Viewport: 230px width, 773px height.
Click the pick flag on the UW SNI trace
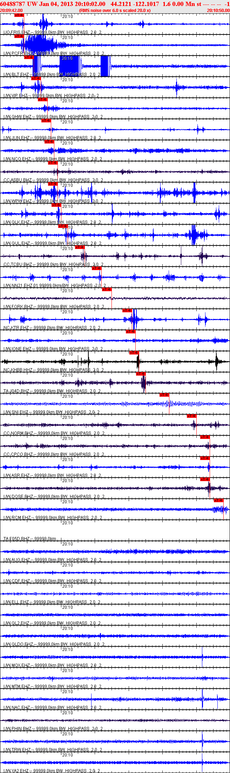tap(164, 395)
